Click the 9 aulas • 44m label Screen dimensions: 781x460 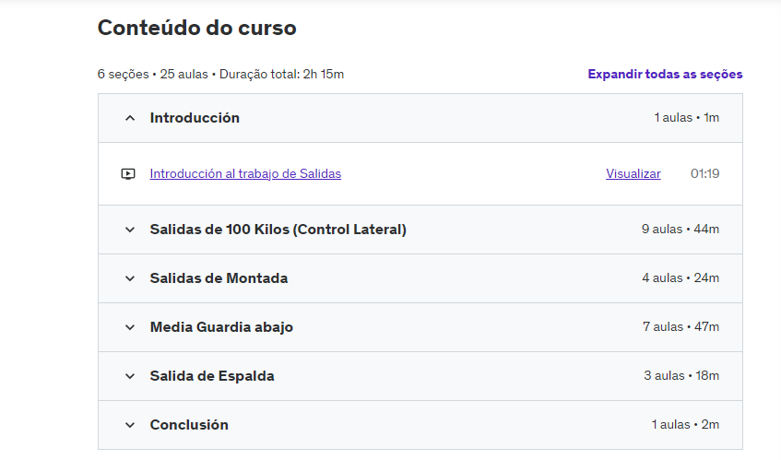[680, 230]
